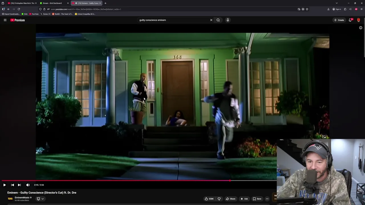
Task: Go back in browser history
Action: click(x=9, y=9)
